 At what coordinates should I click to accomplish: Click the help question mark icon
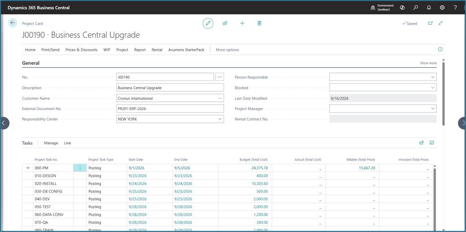click(456, 8)
